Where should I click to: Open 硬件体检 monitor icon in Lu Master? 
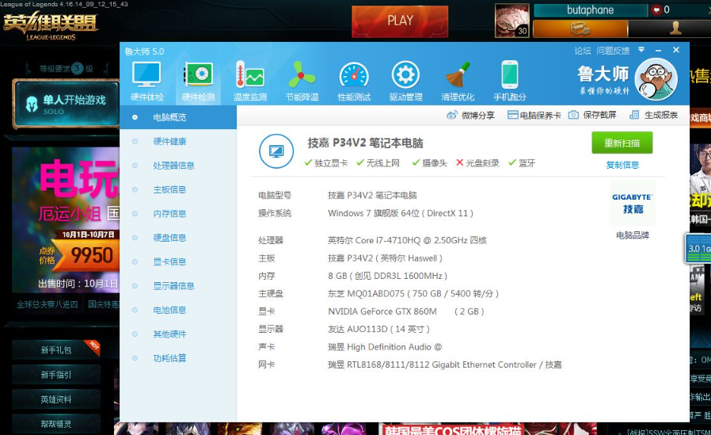pyautogui.click(x=146, y=75)
